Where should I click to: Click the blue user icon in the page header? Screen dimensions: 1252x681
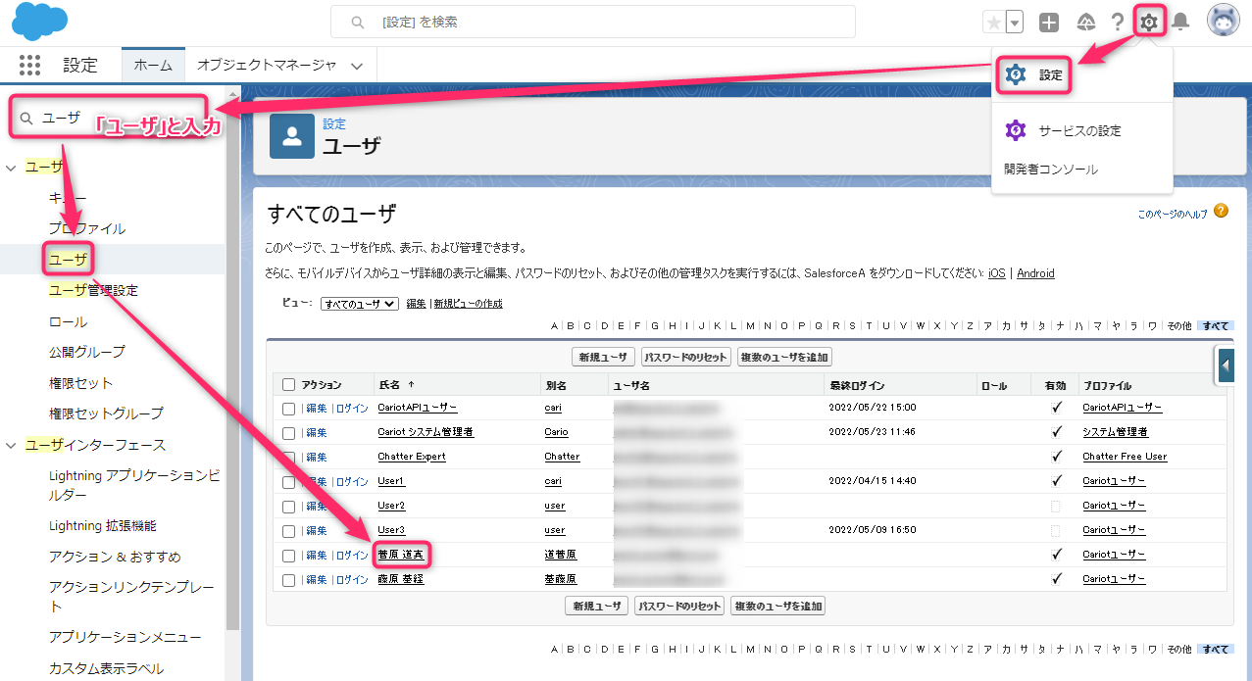(x=292, y=135)
